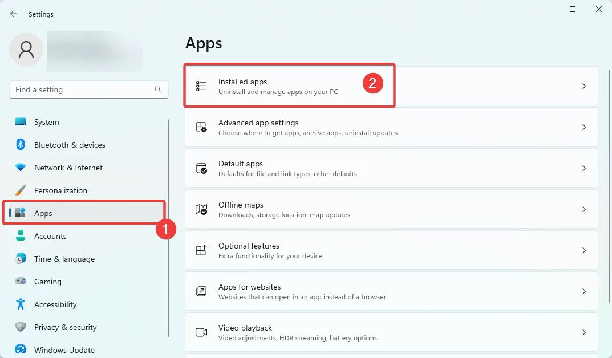This screenshot has height=358, width=612.
Task: Click the Advanced app settings gear icon
Action: [x=201, y=127]
